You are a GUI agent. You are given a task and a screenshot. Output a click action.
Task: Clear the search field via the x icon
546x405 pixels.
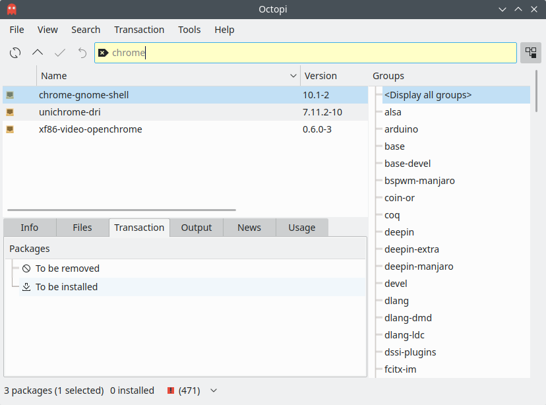pyautogui.click(x=104, y=53)
